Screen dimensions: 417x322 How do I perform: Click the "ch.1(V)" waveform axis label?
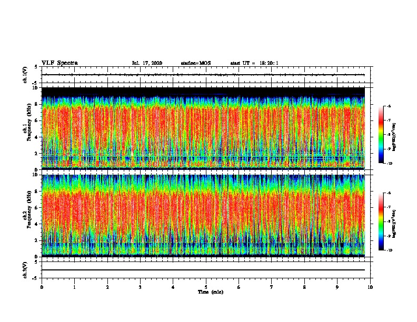[x=25, y=75]
